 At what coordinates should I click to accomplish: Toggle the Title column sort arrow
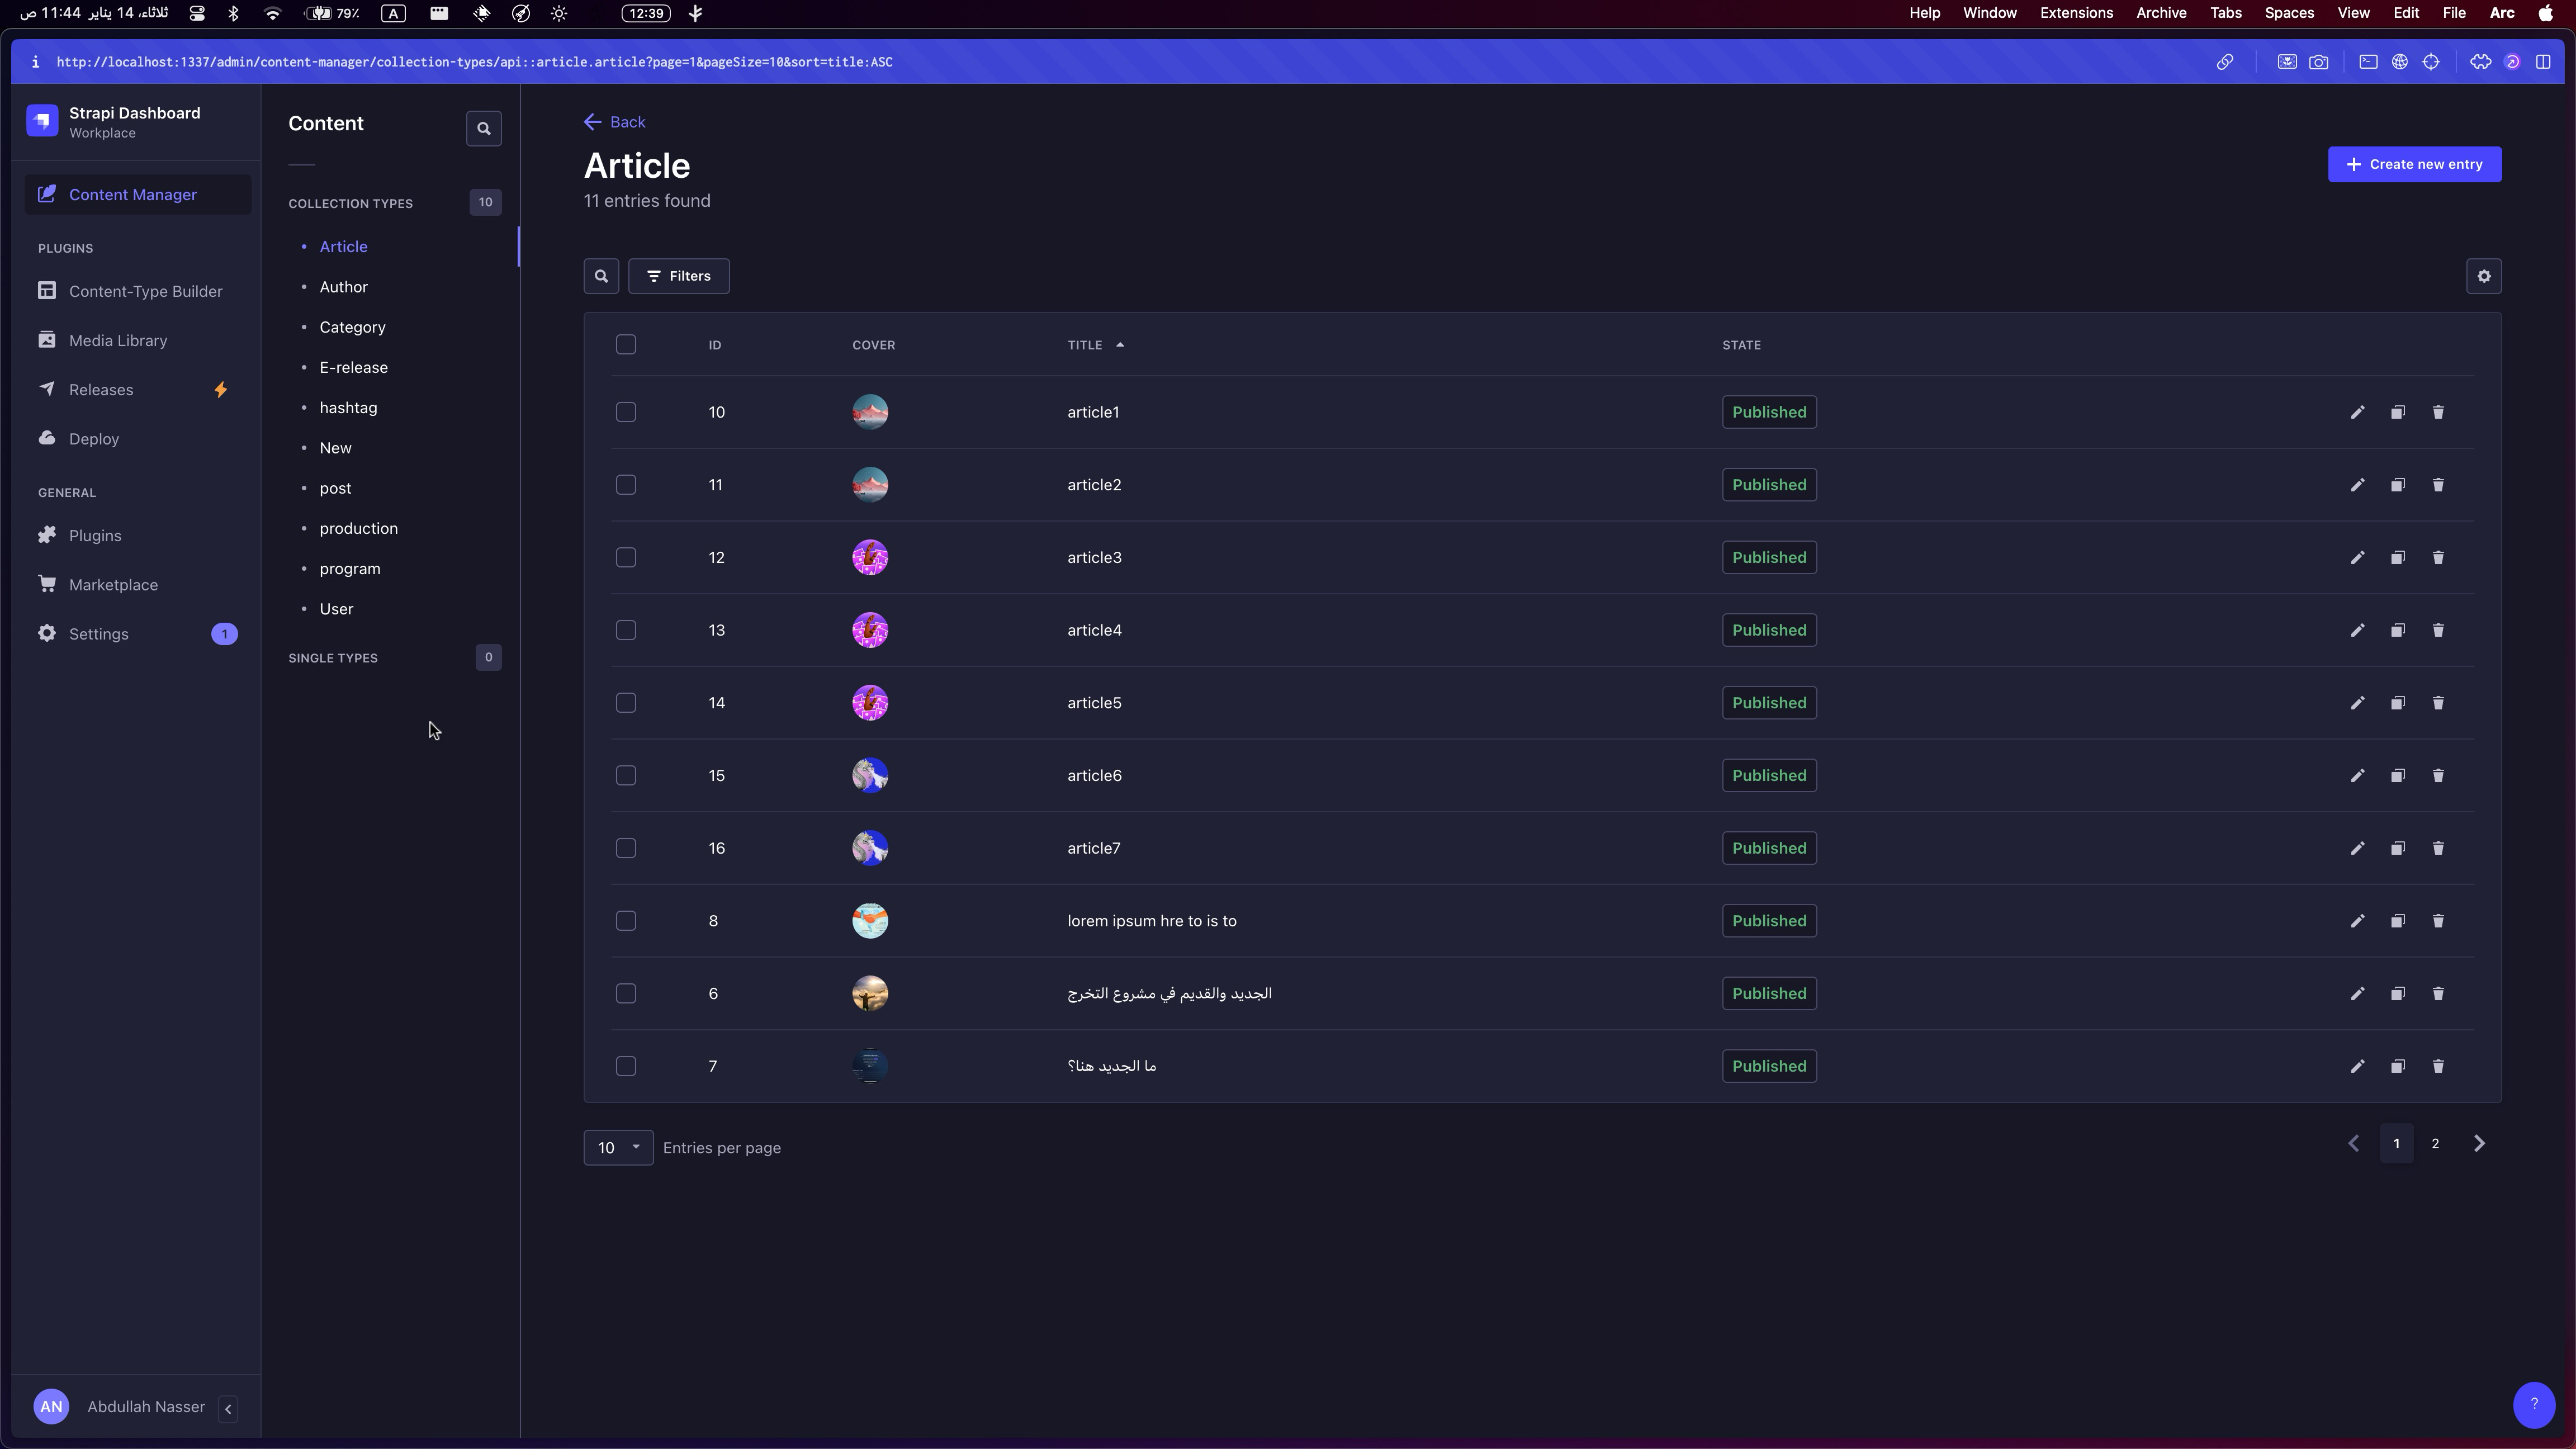pos(1119,345)
